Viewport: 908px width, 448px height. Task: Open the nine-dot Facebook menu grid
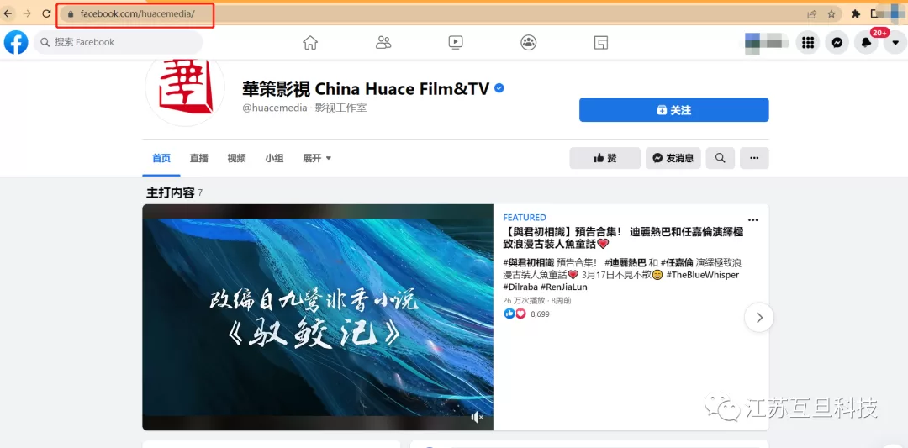click(808, 42)
